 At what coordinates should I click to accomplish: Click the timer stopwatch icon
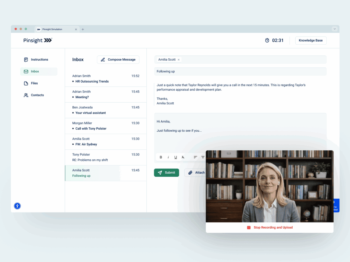[x=267, y=41]
